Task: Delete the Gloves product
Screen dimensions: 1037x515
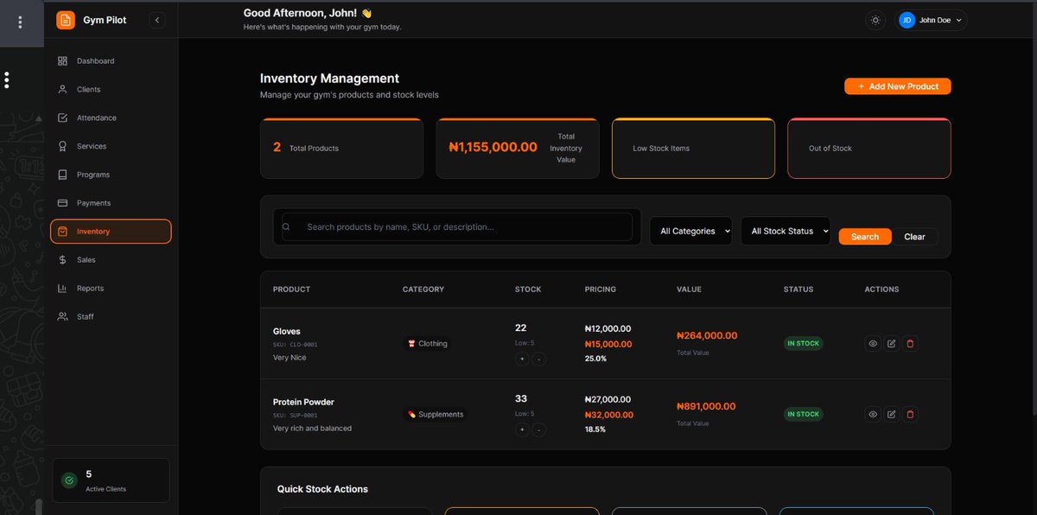Action: [x=910, y=344]
